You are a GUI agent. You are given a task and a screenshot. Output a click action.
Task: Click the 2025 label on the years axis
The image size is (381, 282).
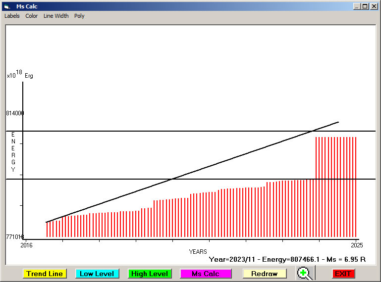click(356, 245)
